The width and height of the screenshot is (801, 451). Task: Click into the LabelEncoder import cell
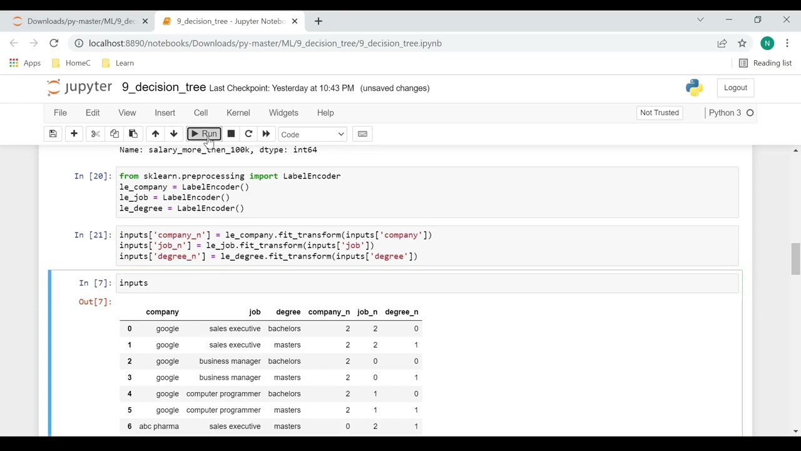427,192
